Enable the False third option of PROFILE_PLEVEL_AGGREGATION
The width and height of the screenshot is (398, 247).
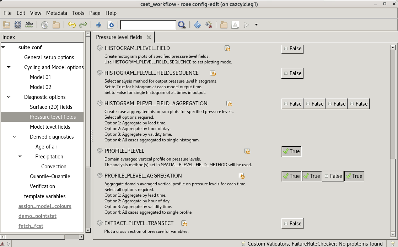[333, 176]
